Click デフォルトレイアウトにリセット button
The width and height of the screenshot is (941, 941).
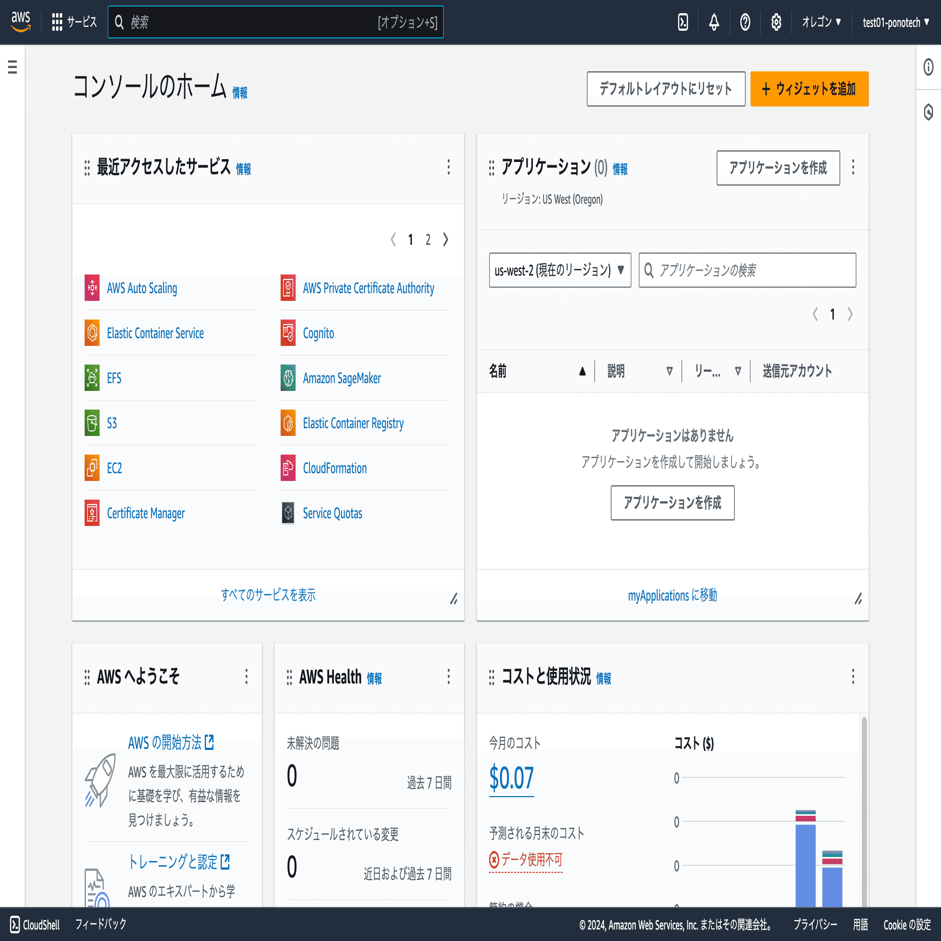[666, 89]
